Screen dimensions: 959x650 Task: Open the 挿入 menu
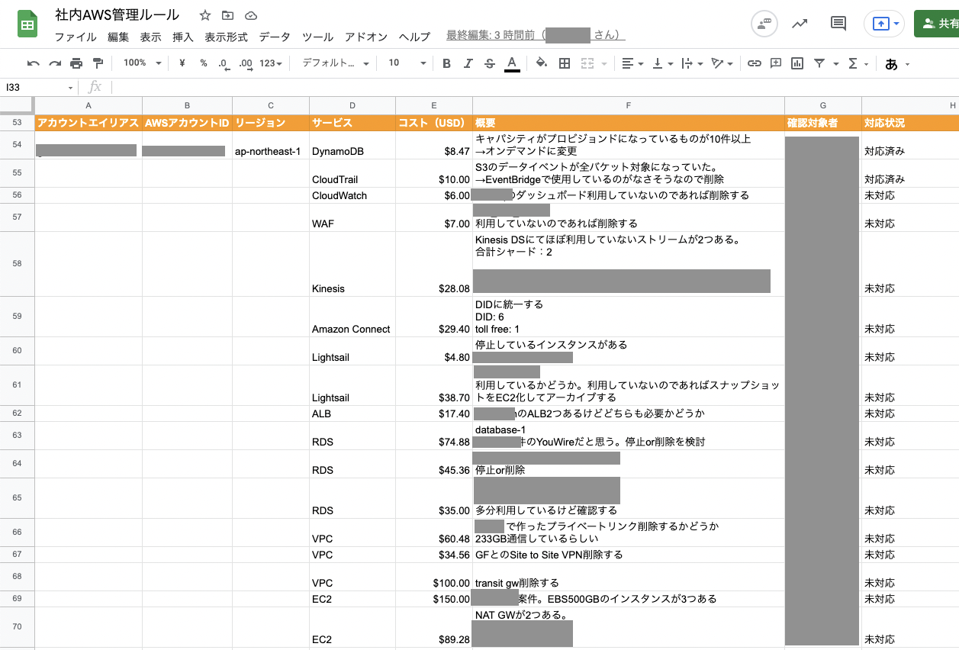coord(183,37)
